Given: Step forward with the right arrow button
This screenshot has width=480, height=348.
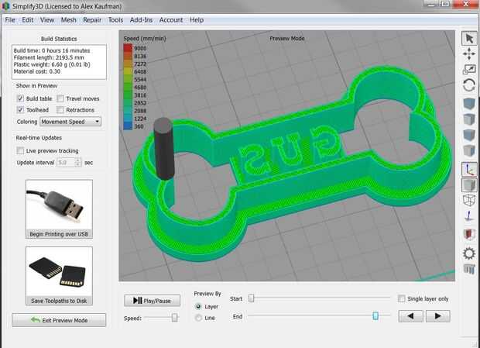Looking at the screenshot, I should [x=437, y=315].
